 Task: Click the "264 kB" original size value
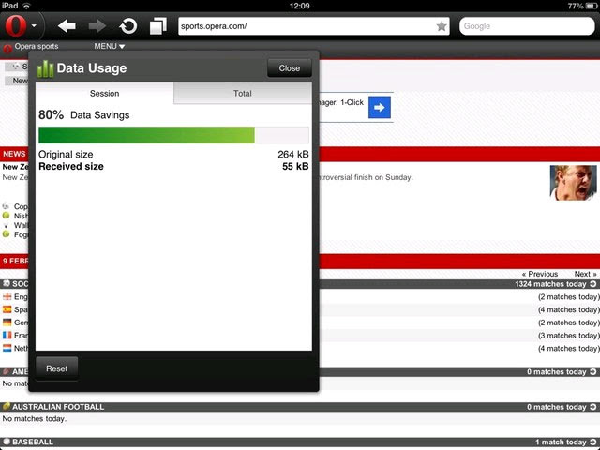click(x=293, y=154)
